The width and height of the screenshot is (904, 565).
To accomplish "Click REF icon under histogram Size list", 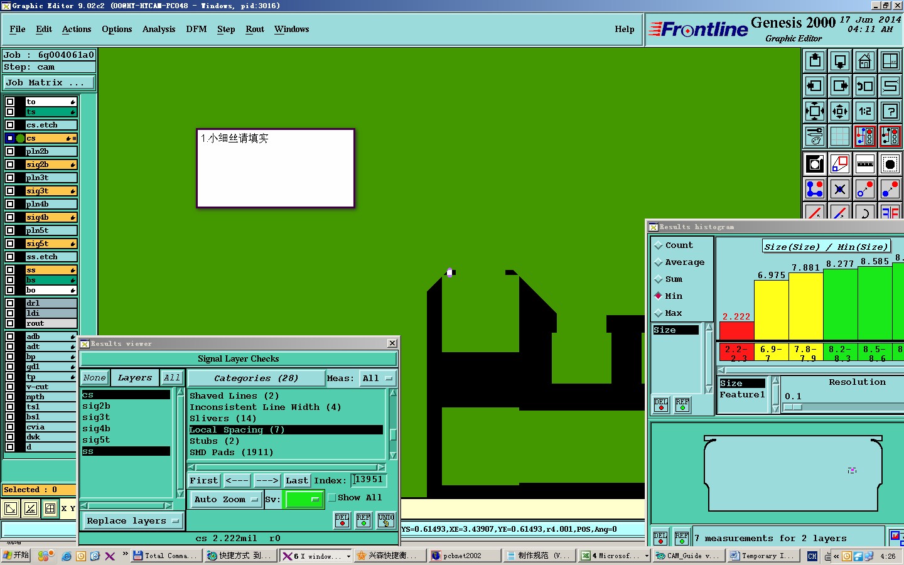I will (x=682, y=406).
